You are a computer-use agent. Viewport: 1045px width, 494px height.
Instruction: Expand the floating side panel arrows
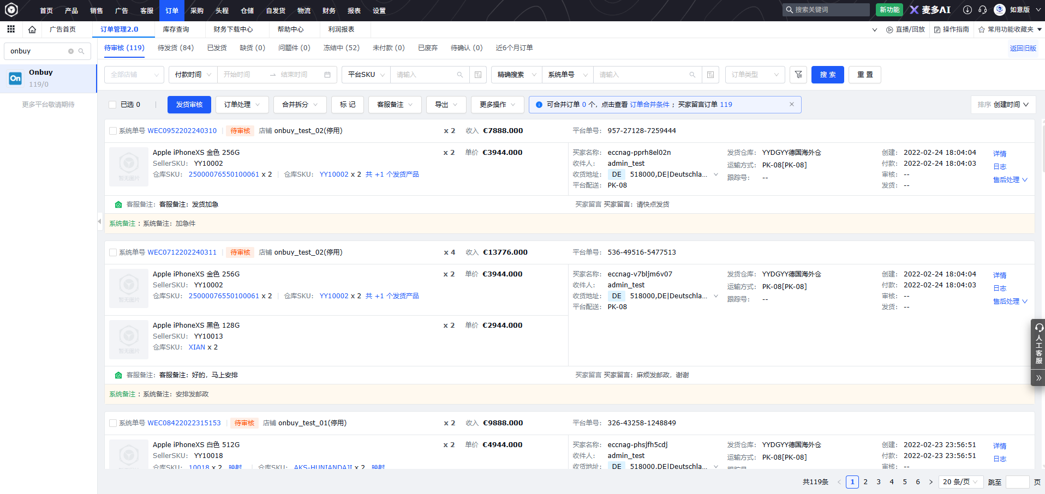(1038, 378)
